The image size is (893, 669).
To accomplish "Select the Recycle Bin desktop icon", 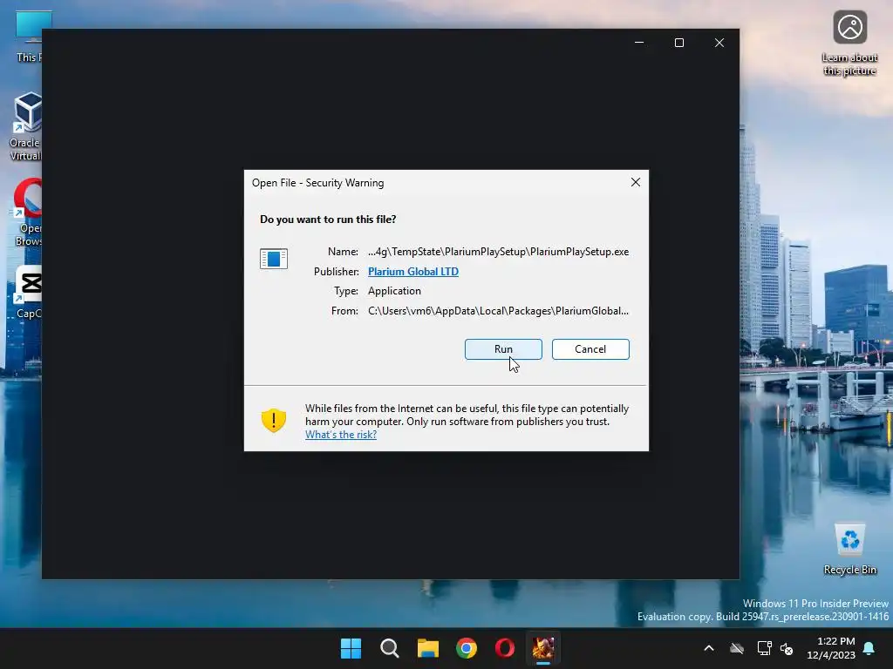I will pos(849,549).
